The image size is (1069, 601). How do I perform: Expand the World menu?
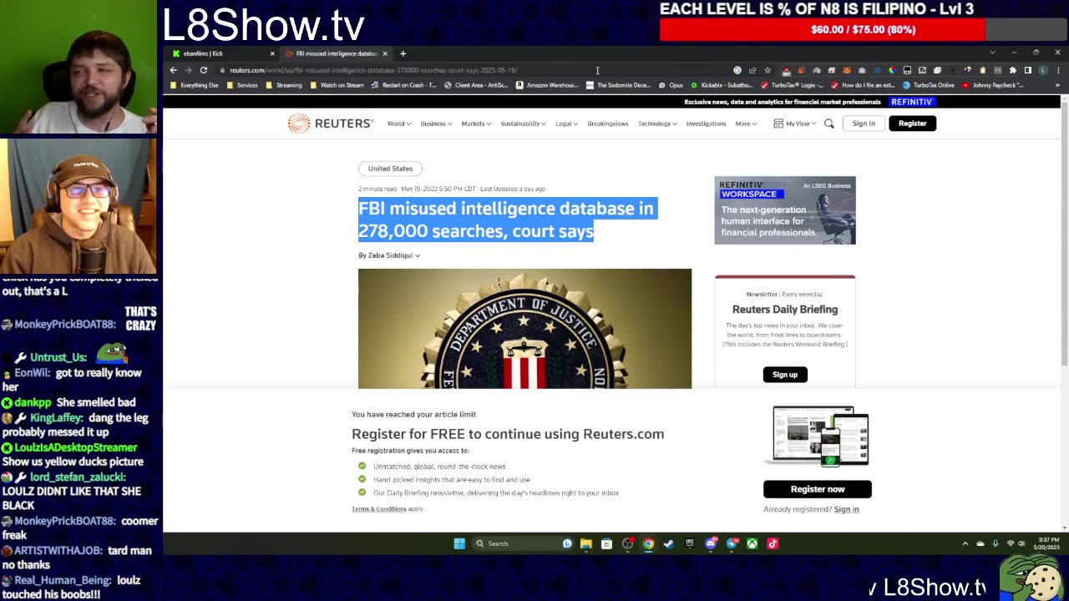point(398,124)
